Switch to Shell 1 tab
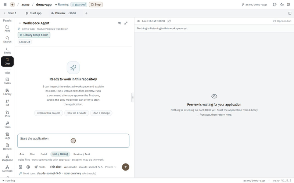Screen dimensions: 294x183 pos(10,13)
